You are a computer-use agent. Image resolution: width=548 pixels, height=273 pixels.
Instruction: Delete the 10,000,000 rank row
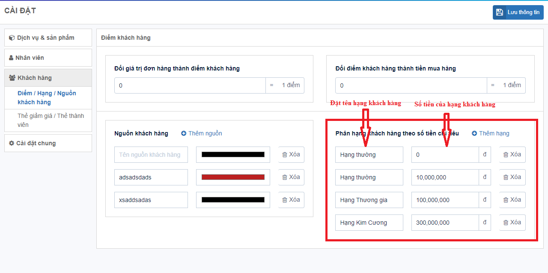pos(512,177)
